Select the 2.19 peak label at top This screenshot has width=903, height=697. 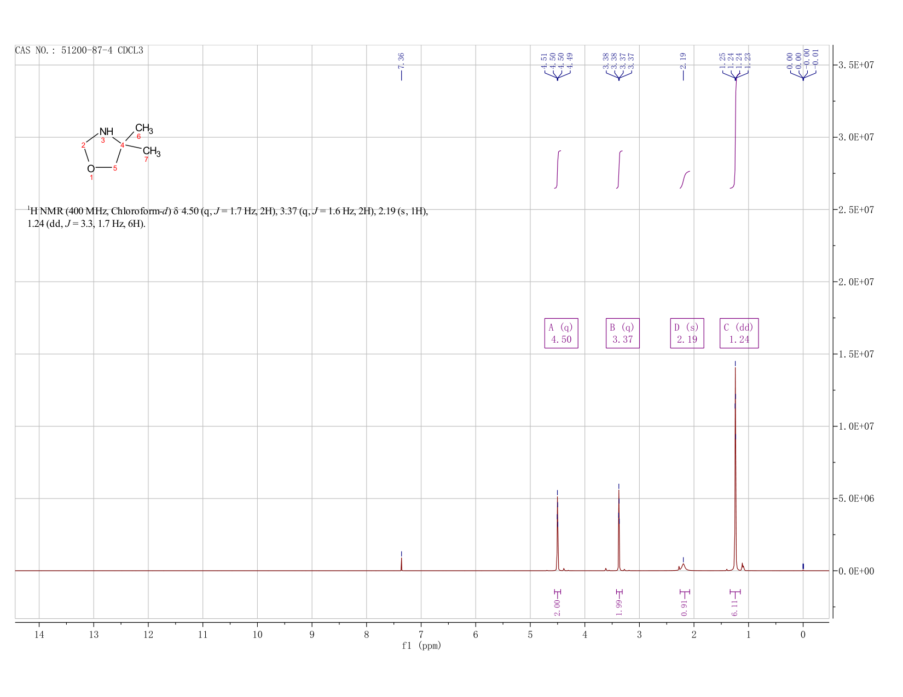click(683, 60)
